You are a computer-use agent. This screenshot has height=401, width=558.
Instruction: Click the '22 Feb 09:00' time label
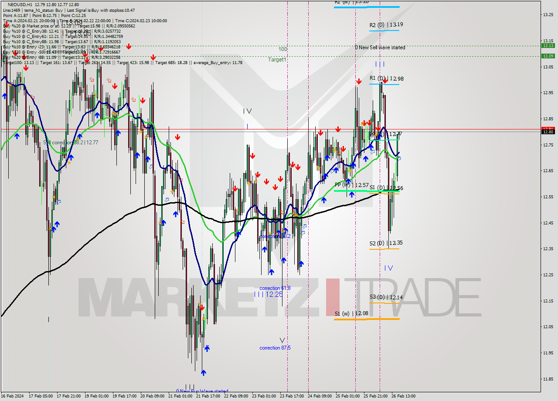(236, 396)
